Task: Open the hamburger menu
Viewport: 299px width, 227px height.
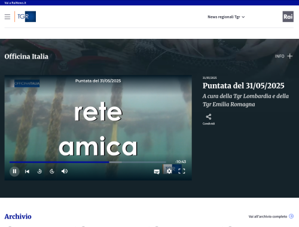Action: [7, 17]
